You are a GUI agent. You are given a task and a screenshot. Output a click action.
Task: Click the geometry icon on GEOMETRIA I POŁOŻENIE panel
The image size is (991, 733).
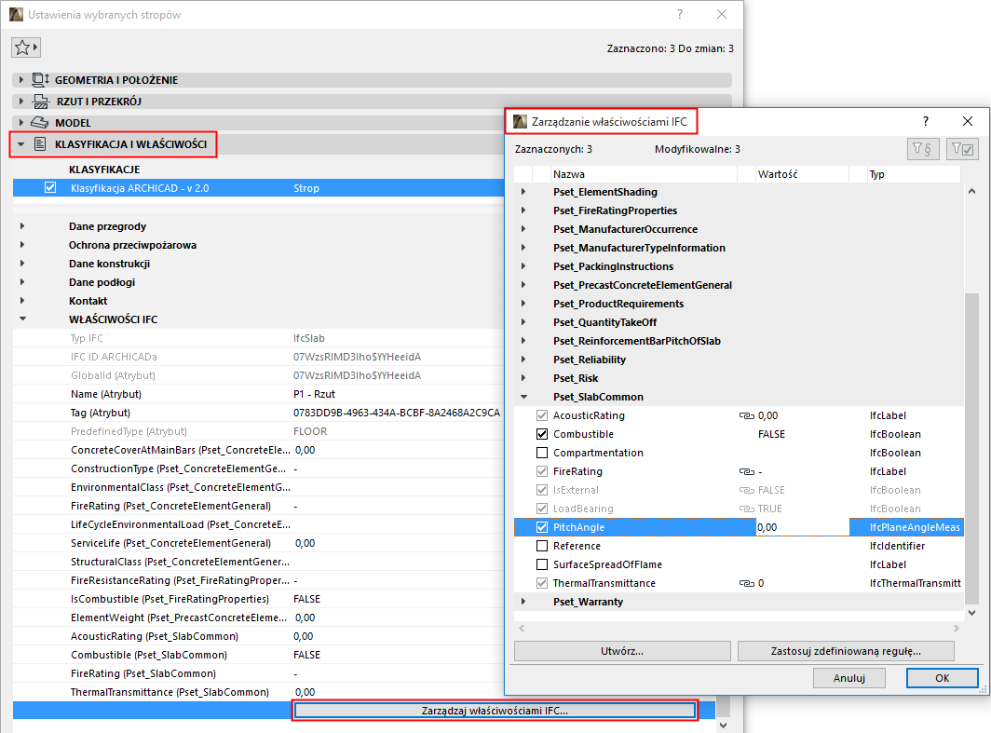pos(40,80)
